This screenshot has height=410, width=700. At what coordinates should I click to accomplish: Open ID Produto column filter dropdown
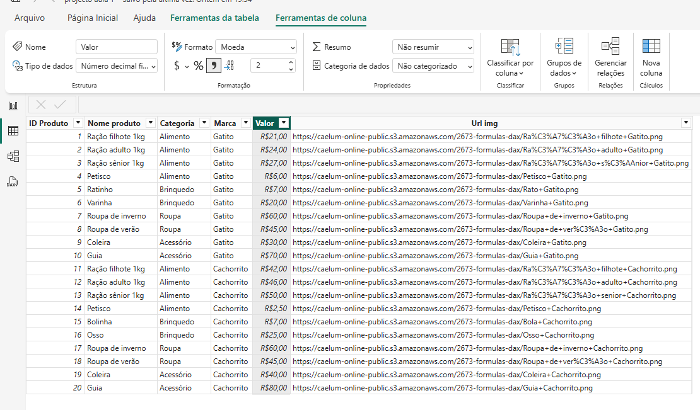pyautogui.click(x=78, y=123)
